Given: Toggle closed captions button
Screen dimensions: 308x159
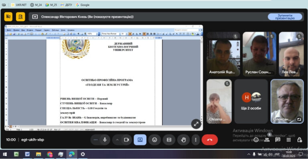Looking at the screenshot, I should coord(169,140).
